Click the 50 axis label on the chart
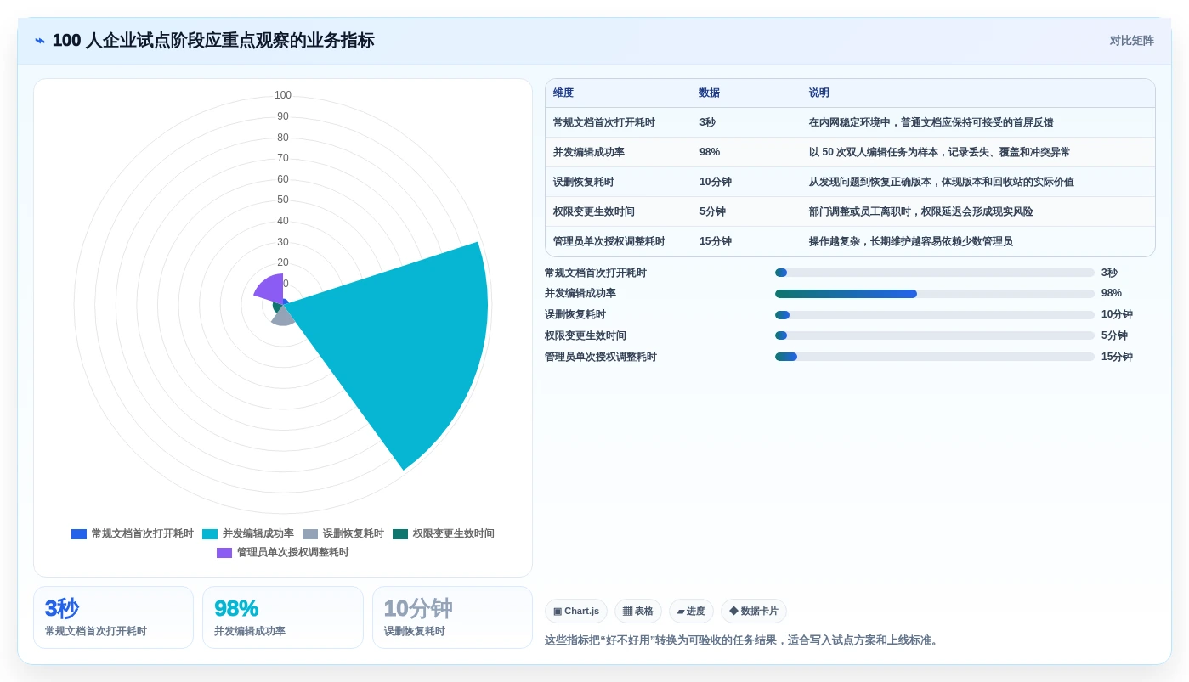The width and height of the screenshot is (1189, 682). point(283,200)
